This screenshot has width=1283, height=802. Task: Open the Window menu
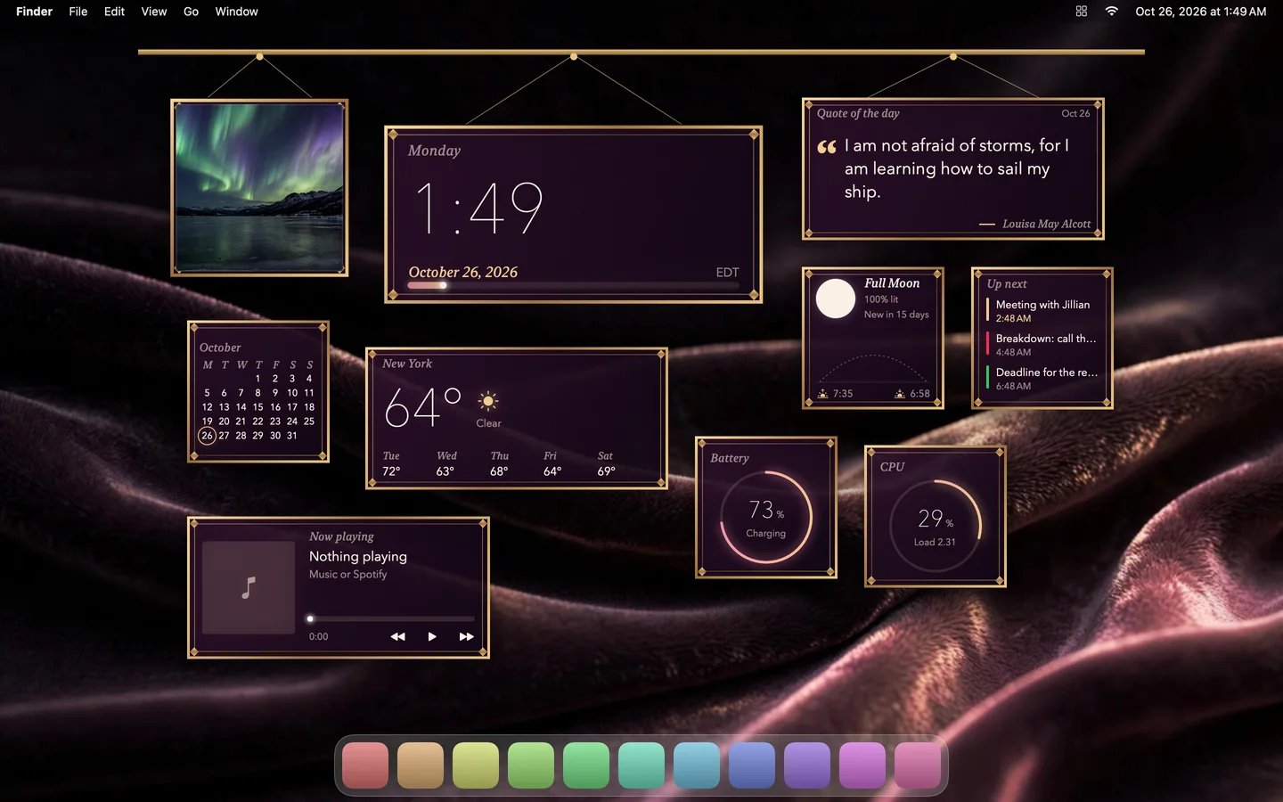(236, 12)
